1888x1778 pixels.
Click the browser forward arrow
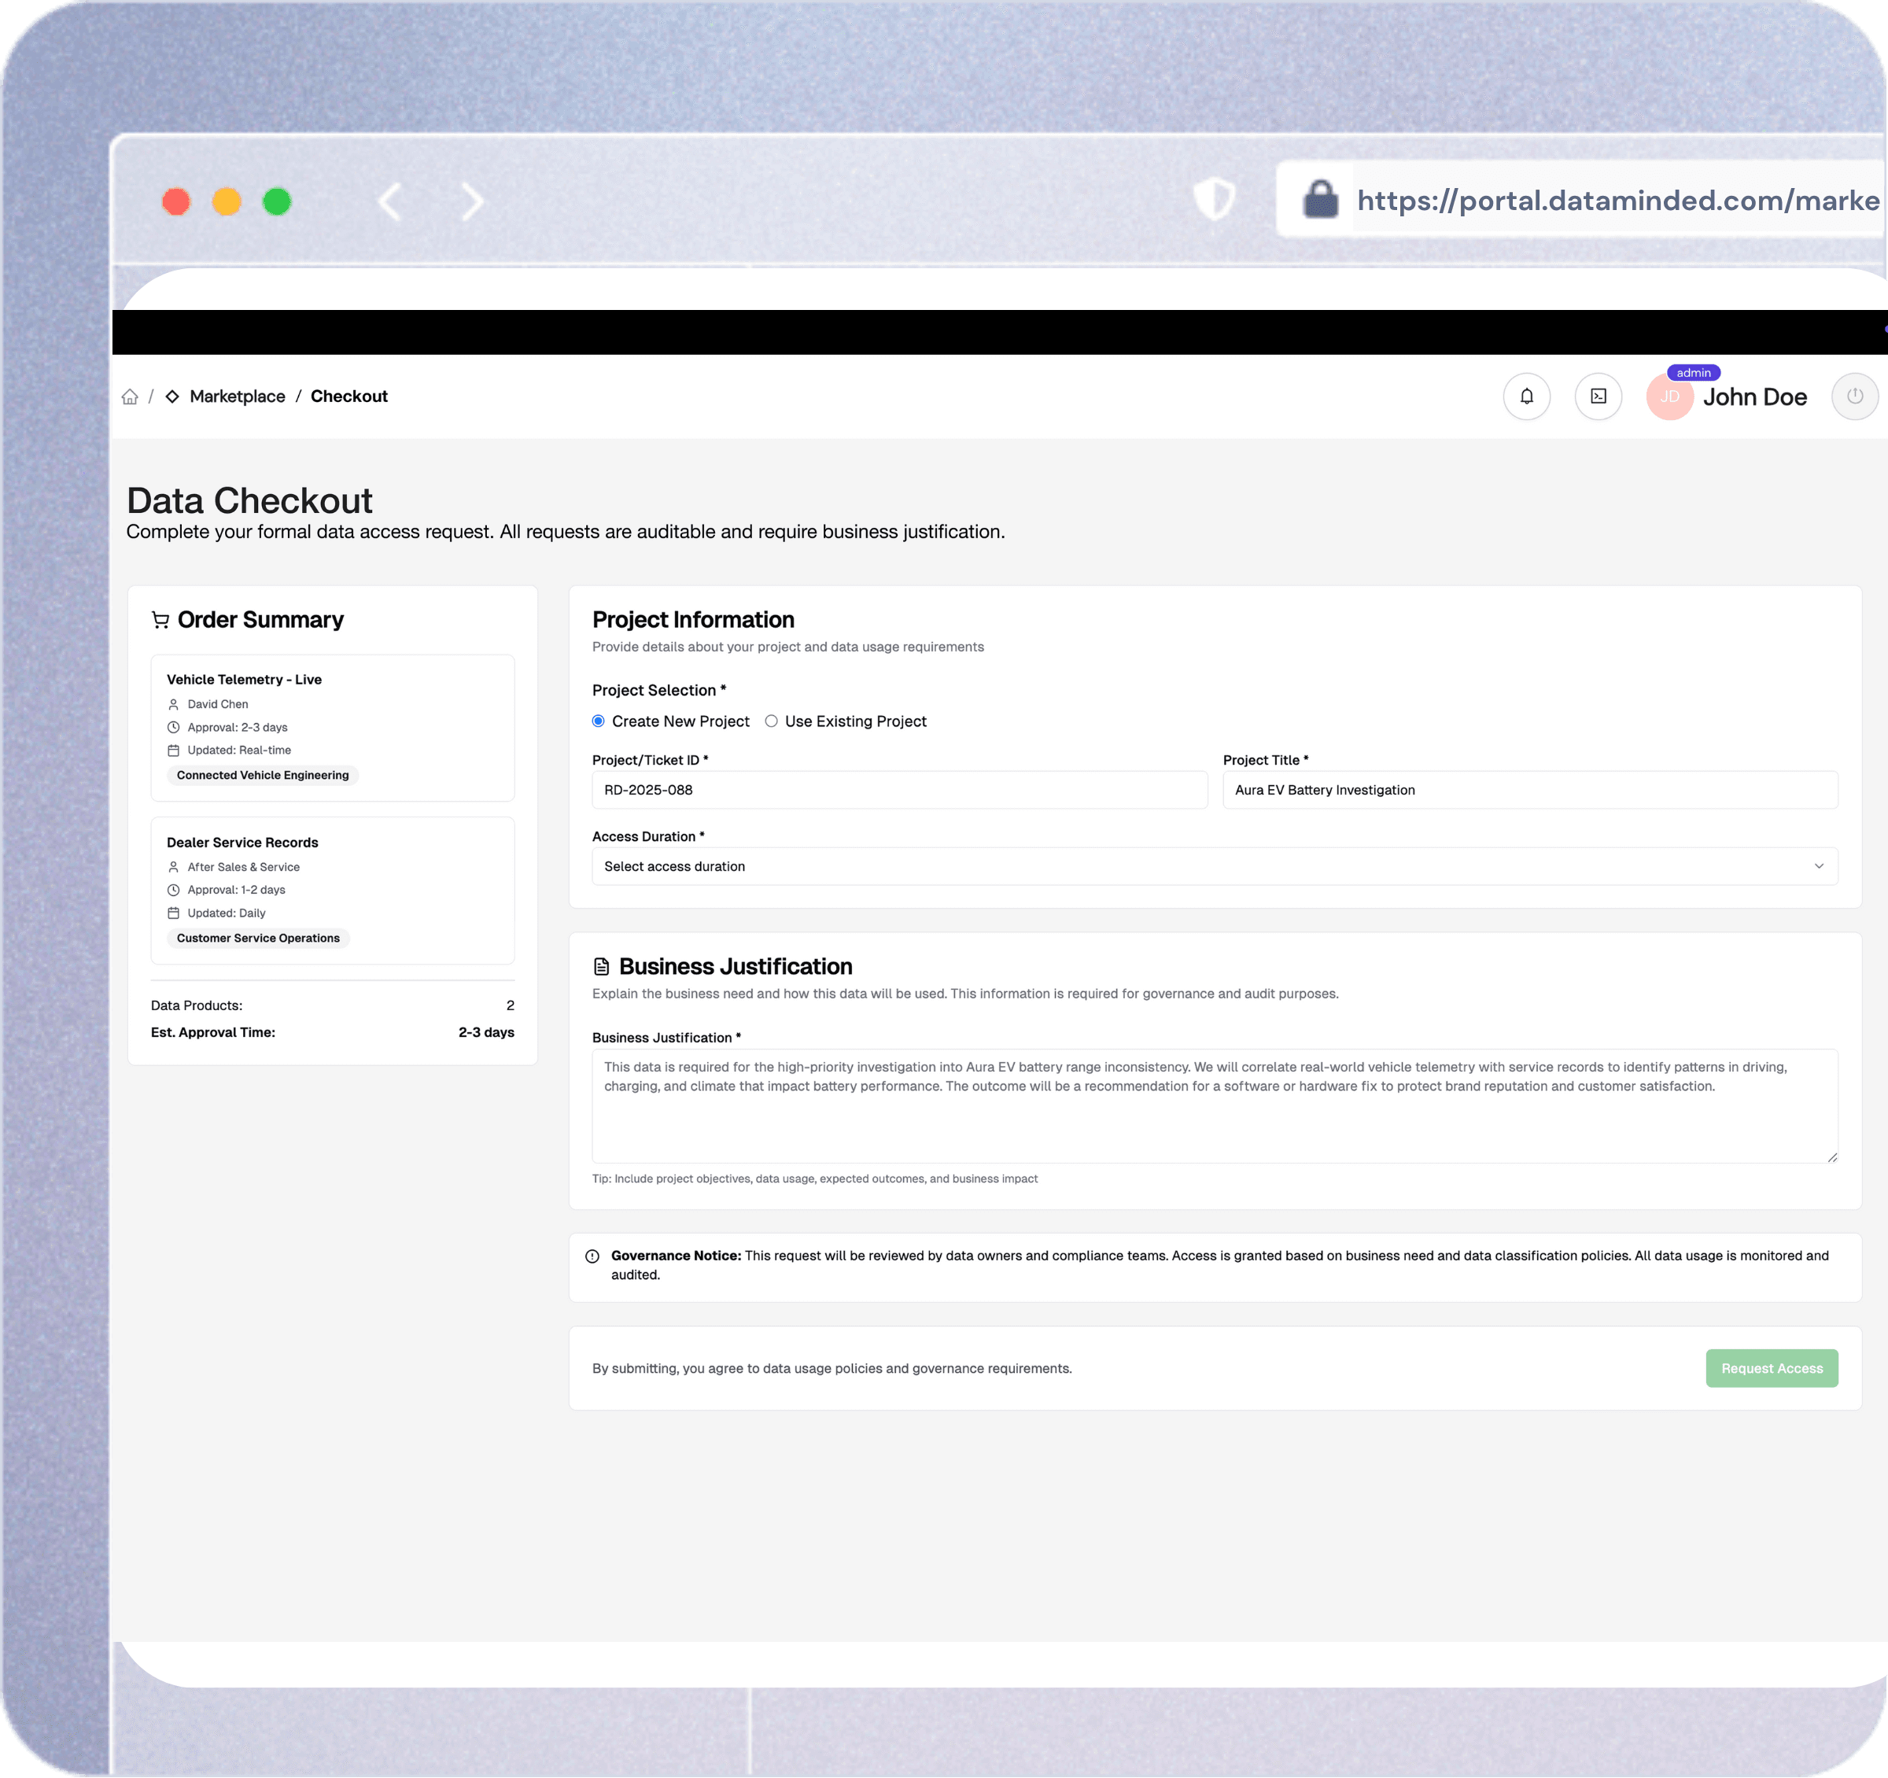pos(472,201)
